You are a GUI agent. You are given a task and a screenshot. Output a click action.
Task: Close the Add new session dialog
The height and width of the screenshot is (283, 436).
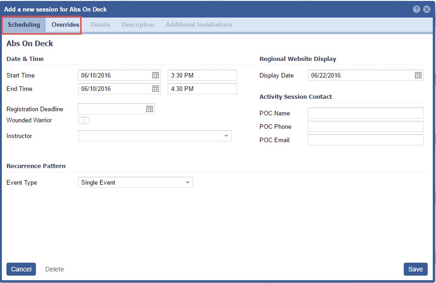(x=427, y=9)
